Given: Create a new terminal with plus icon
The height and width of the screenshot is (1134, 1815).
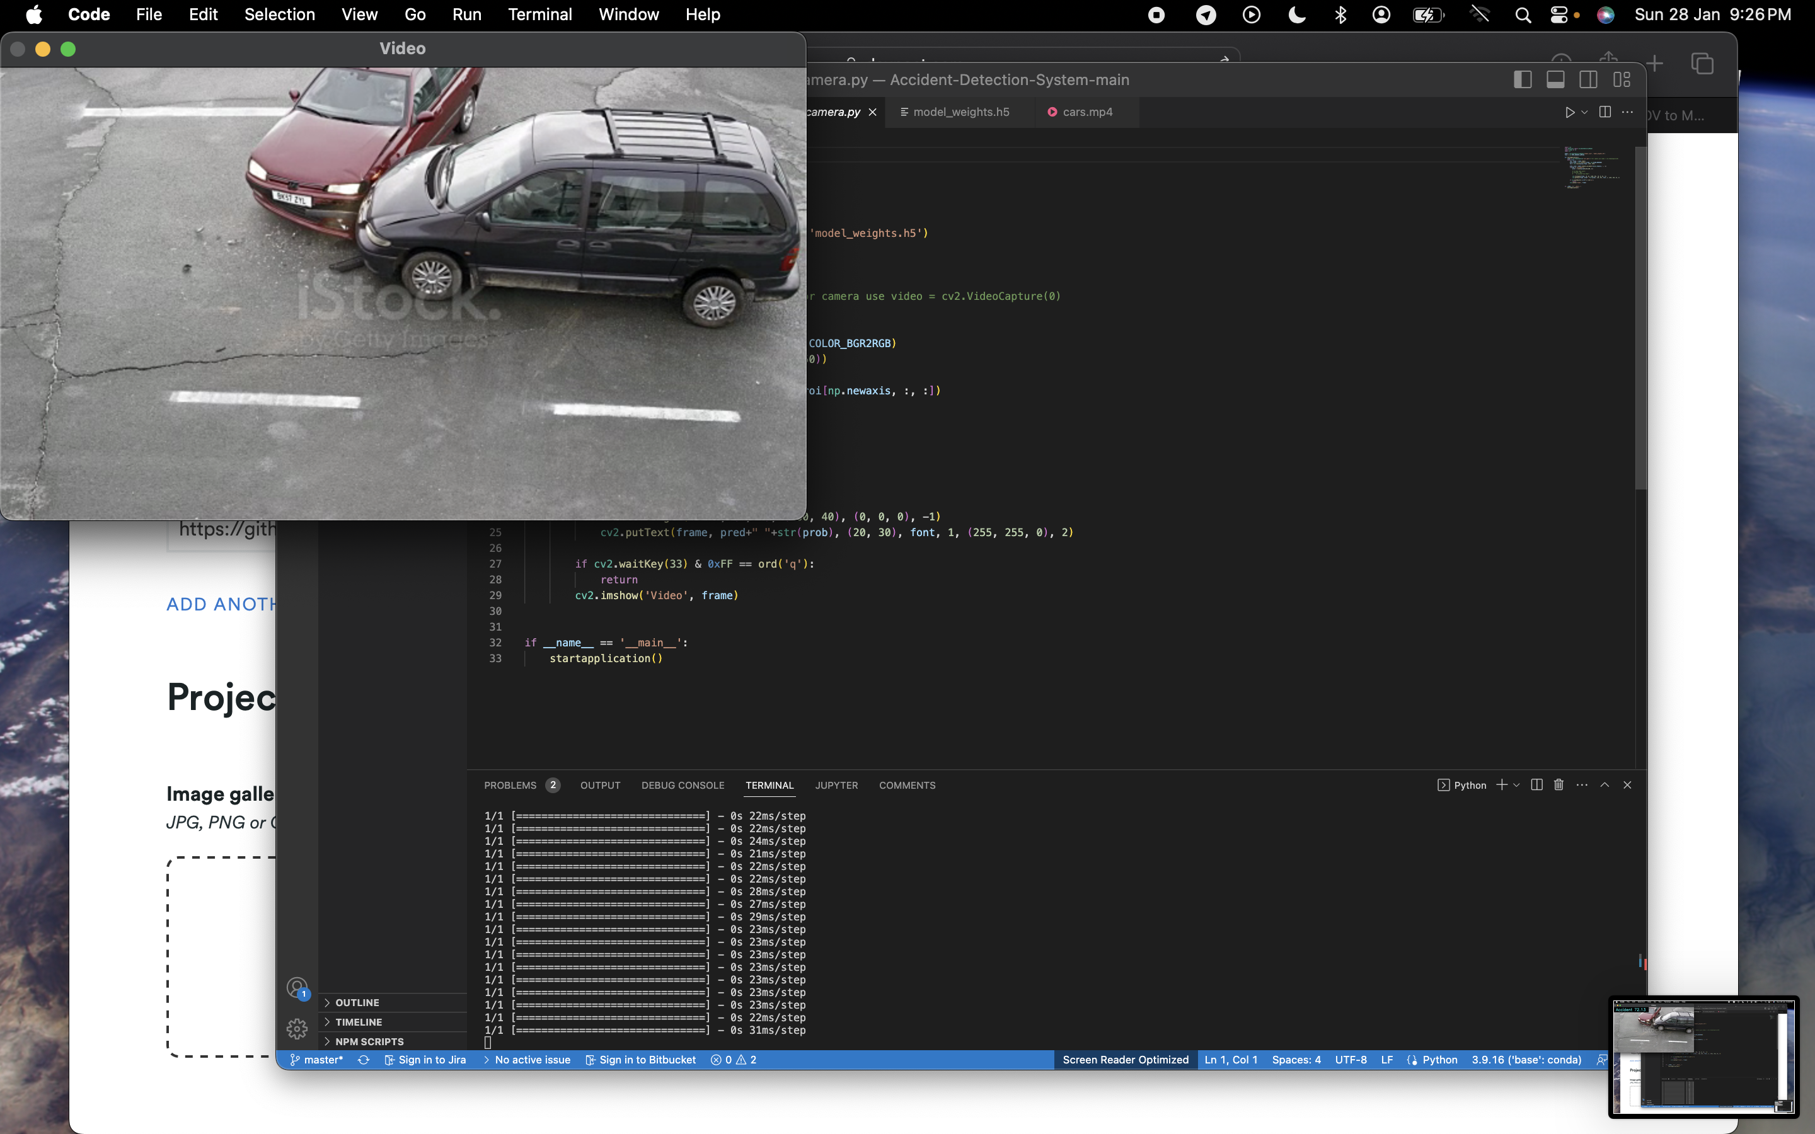Looking at the screenshot, I should pos(1502,784).
